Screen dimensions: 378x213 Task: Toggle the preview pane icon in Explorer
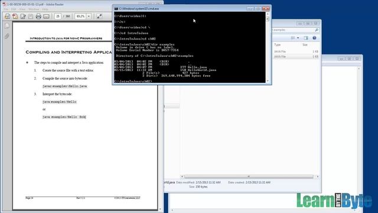(x=306, y=38)
